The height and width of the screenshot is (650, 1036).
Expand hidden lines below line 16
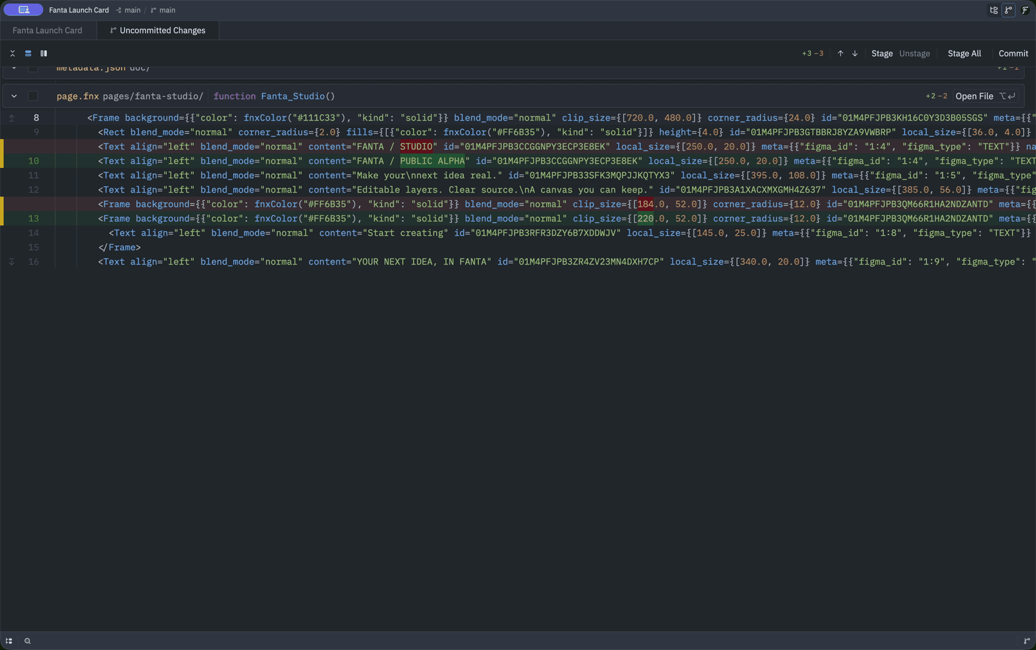click(x=11, y=262)
